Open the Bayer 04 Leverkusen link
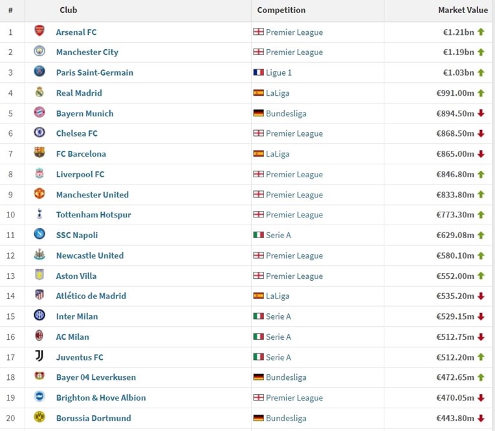The image size is (495, 431). [96, 377]
